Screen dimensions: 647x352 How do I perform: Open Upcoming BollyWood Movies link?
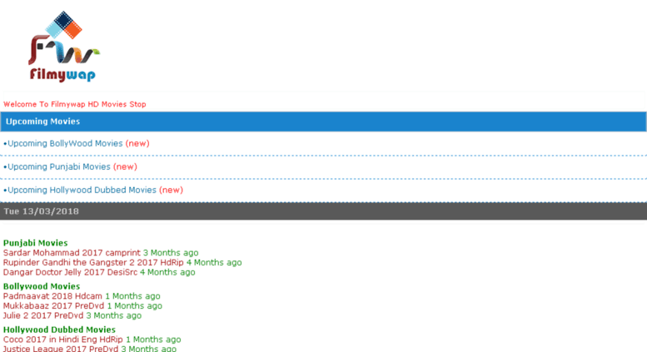65,143
